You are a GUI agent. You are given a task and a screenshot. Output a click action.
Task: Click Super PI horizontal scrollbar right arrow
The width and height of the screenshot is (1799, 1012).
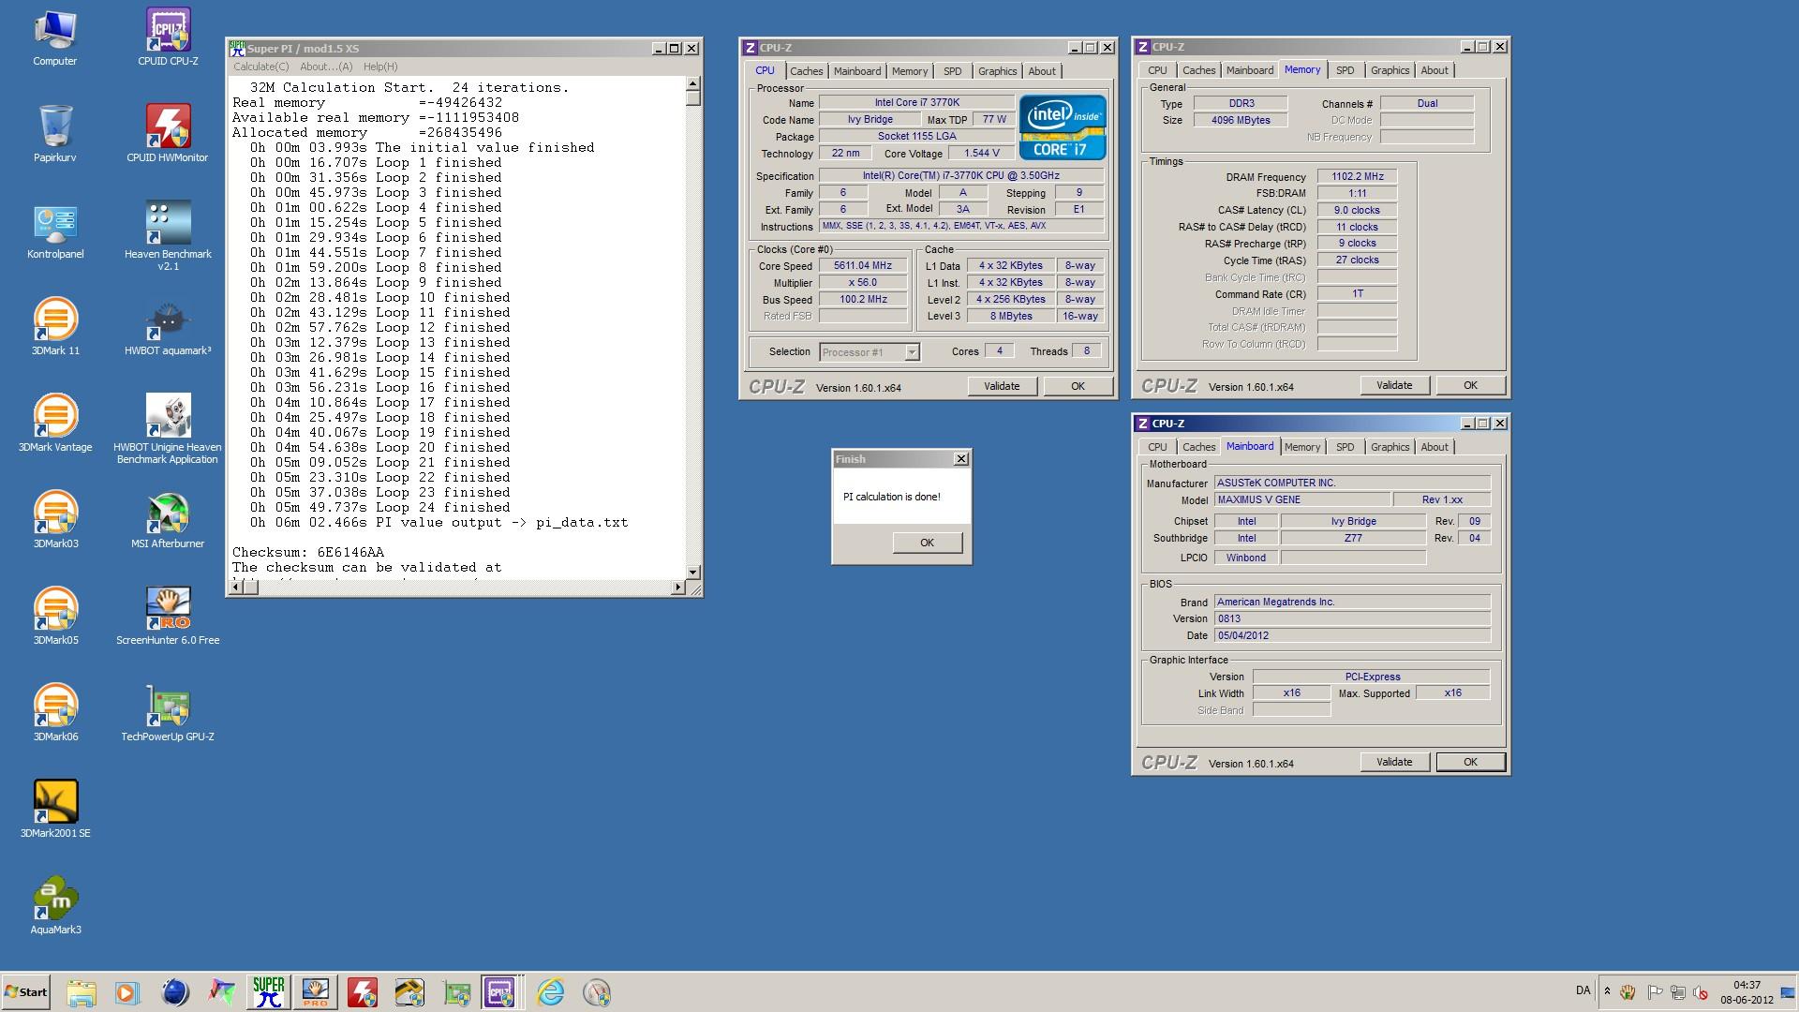678,587
